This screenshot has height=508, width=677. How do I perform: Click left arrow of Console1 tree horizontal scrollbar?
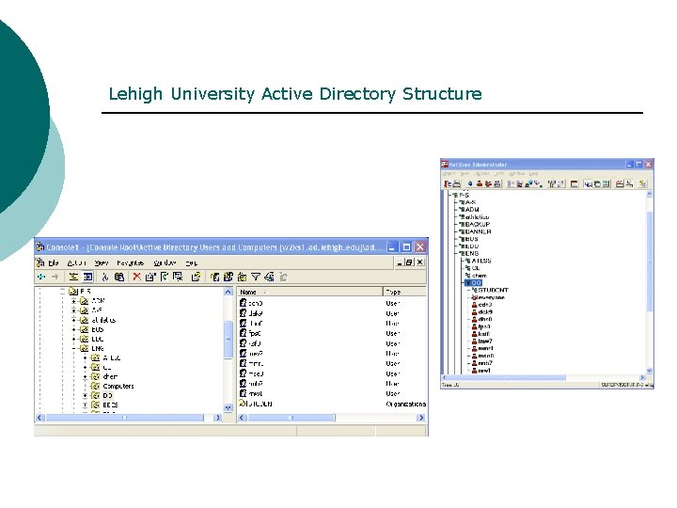[x=40, y=418]
